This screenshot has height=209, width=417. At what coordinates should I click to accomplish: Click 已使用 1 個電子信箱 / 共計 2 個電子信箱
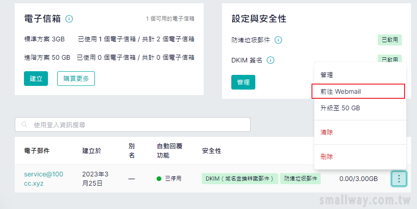(x=136, y=39)
